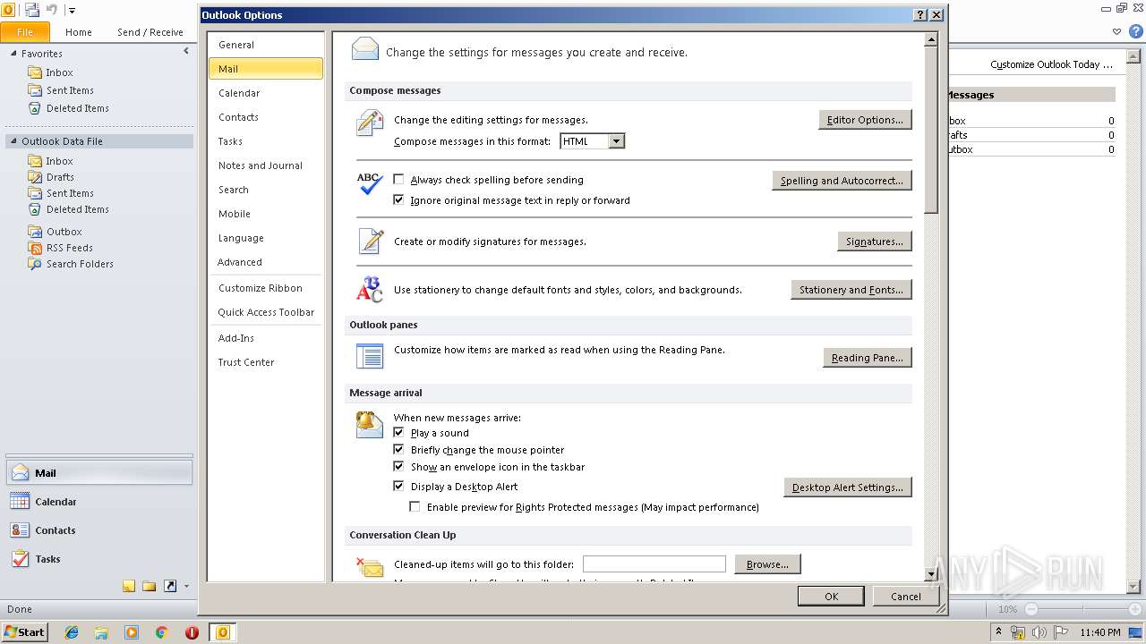Collapse the Favorites group
The height and width of the screenshot is (644, 1146).
click(x=14, y=54)
